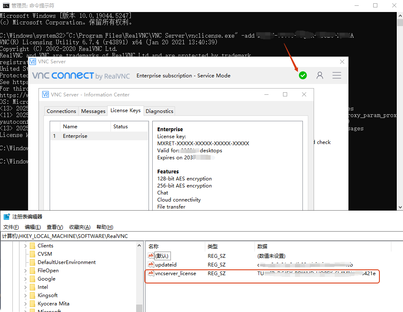Open the 查看(V) menu in Registry Editor
Screen dimensions: 403x312
pos(55,227)
